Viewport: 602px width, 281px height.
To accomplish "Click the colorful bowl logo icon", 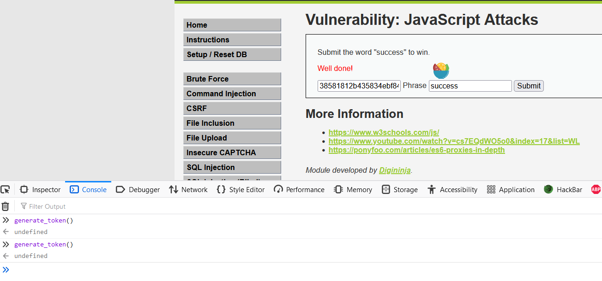I will click(x=441, y=70).
